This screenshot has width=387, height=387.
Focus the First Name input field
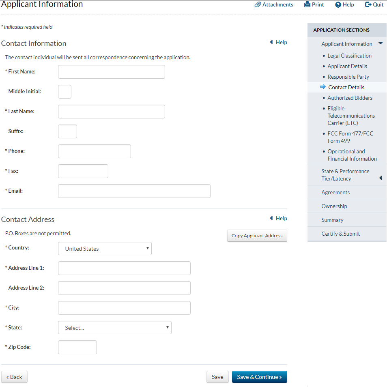(111, 72)
